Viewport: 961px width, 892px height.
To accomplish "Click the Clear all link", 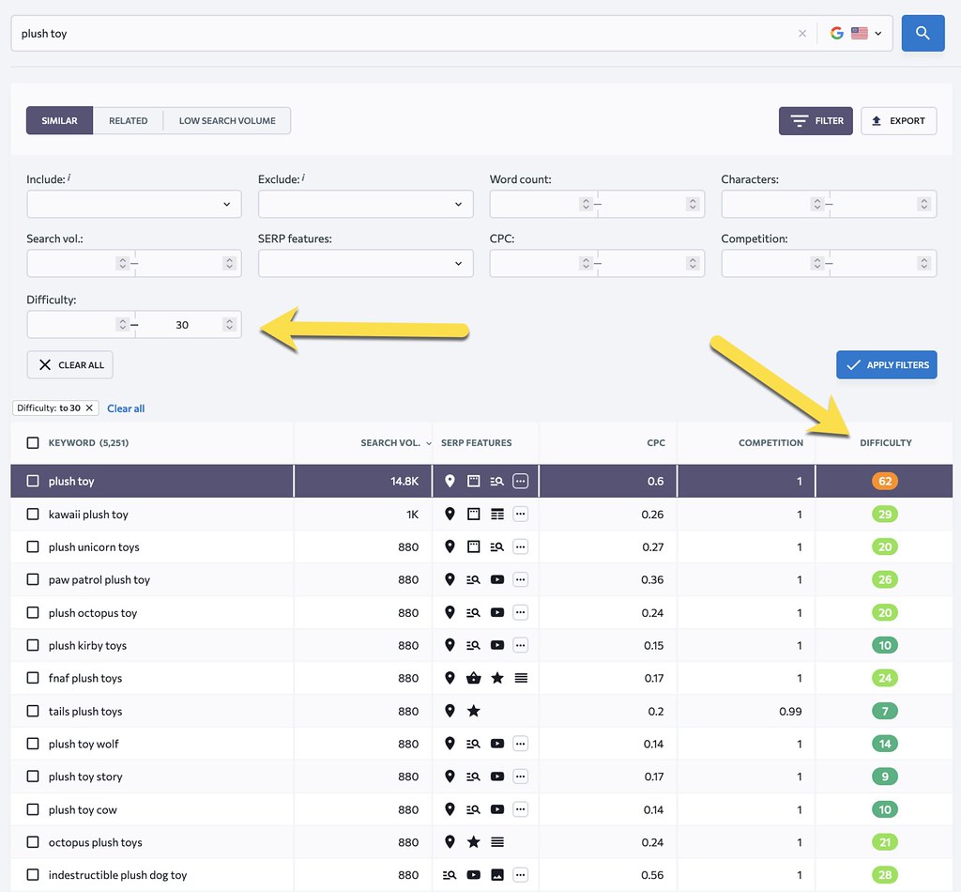I will tap(126, 408).
